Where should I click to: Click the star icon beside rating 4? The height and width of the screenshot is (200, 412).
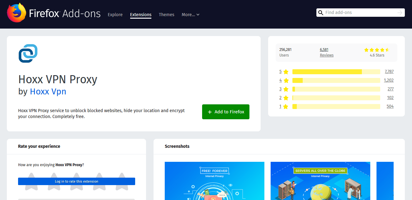[286, 80]
